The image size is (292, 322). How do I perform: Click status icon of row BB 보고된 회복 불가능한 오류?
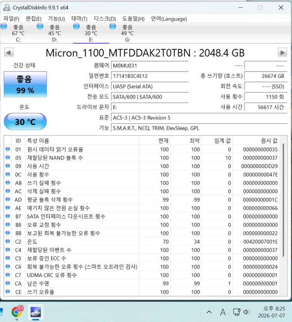[8, 233]
